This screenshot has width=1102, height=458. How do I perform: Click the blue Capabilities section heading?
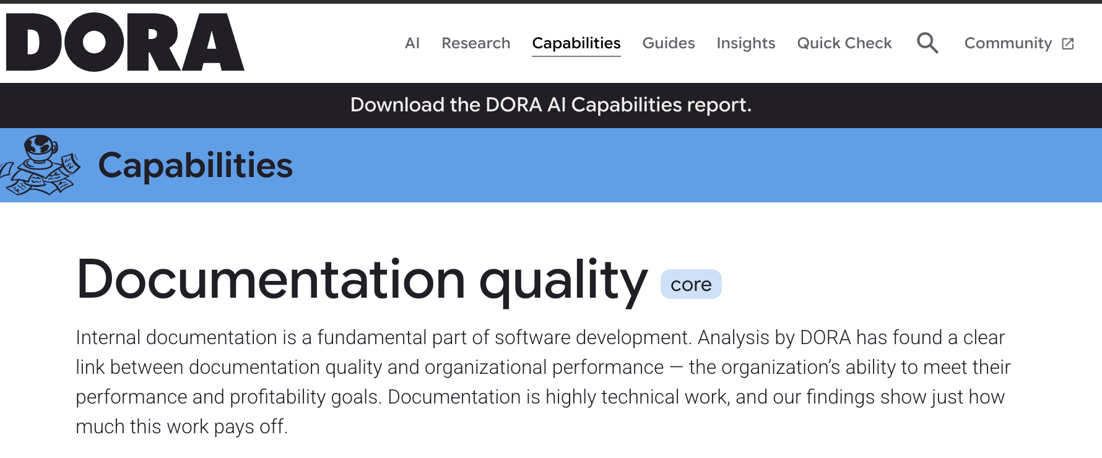click(x=195, y=165)
